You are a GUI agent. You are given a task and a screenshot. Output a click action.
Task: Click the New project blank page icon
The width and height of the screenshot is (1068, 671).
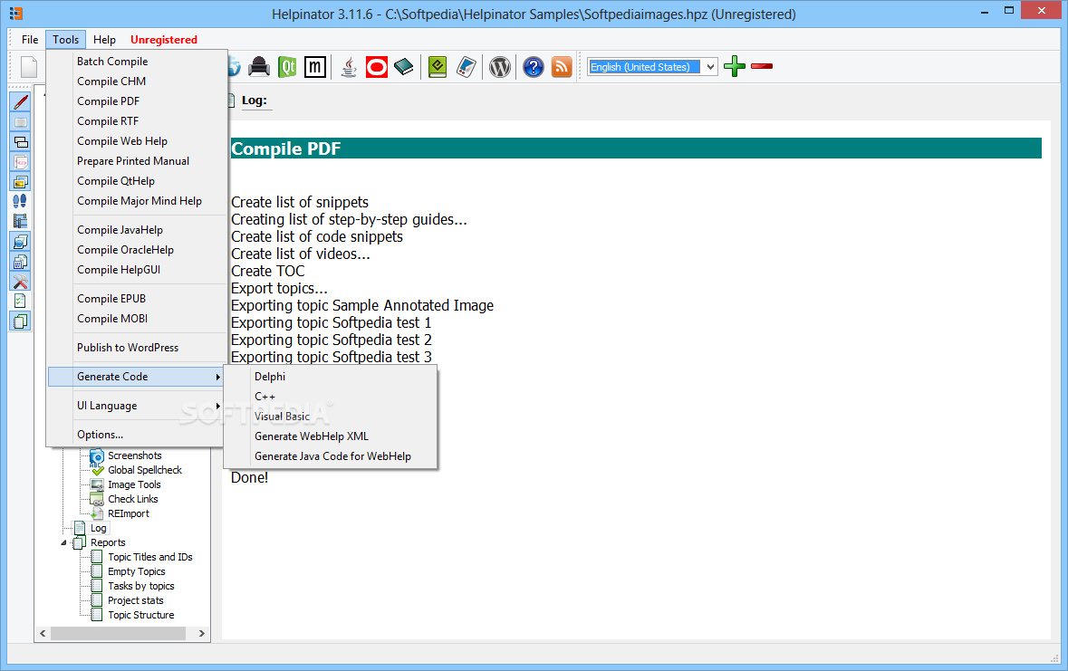pyautogui.click(x=29, y=67)
